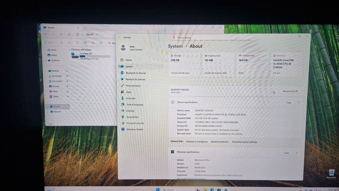
Task: Click the Rename icon in File Explorer toolbar
Action: pyautogui.click(x=85, y=43)
